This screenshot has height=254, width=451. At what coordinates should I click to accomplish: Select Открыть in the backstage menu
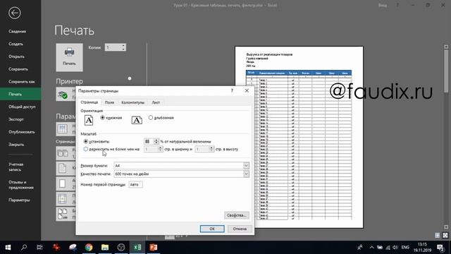coord(16,56)
